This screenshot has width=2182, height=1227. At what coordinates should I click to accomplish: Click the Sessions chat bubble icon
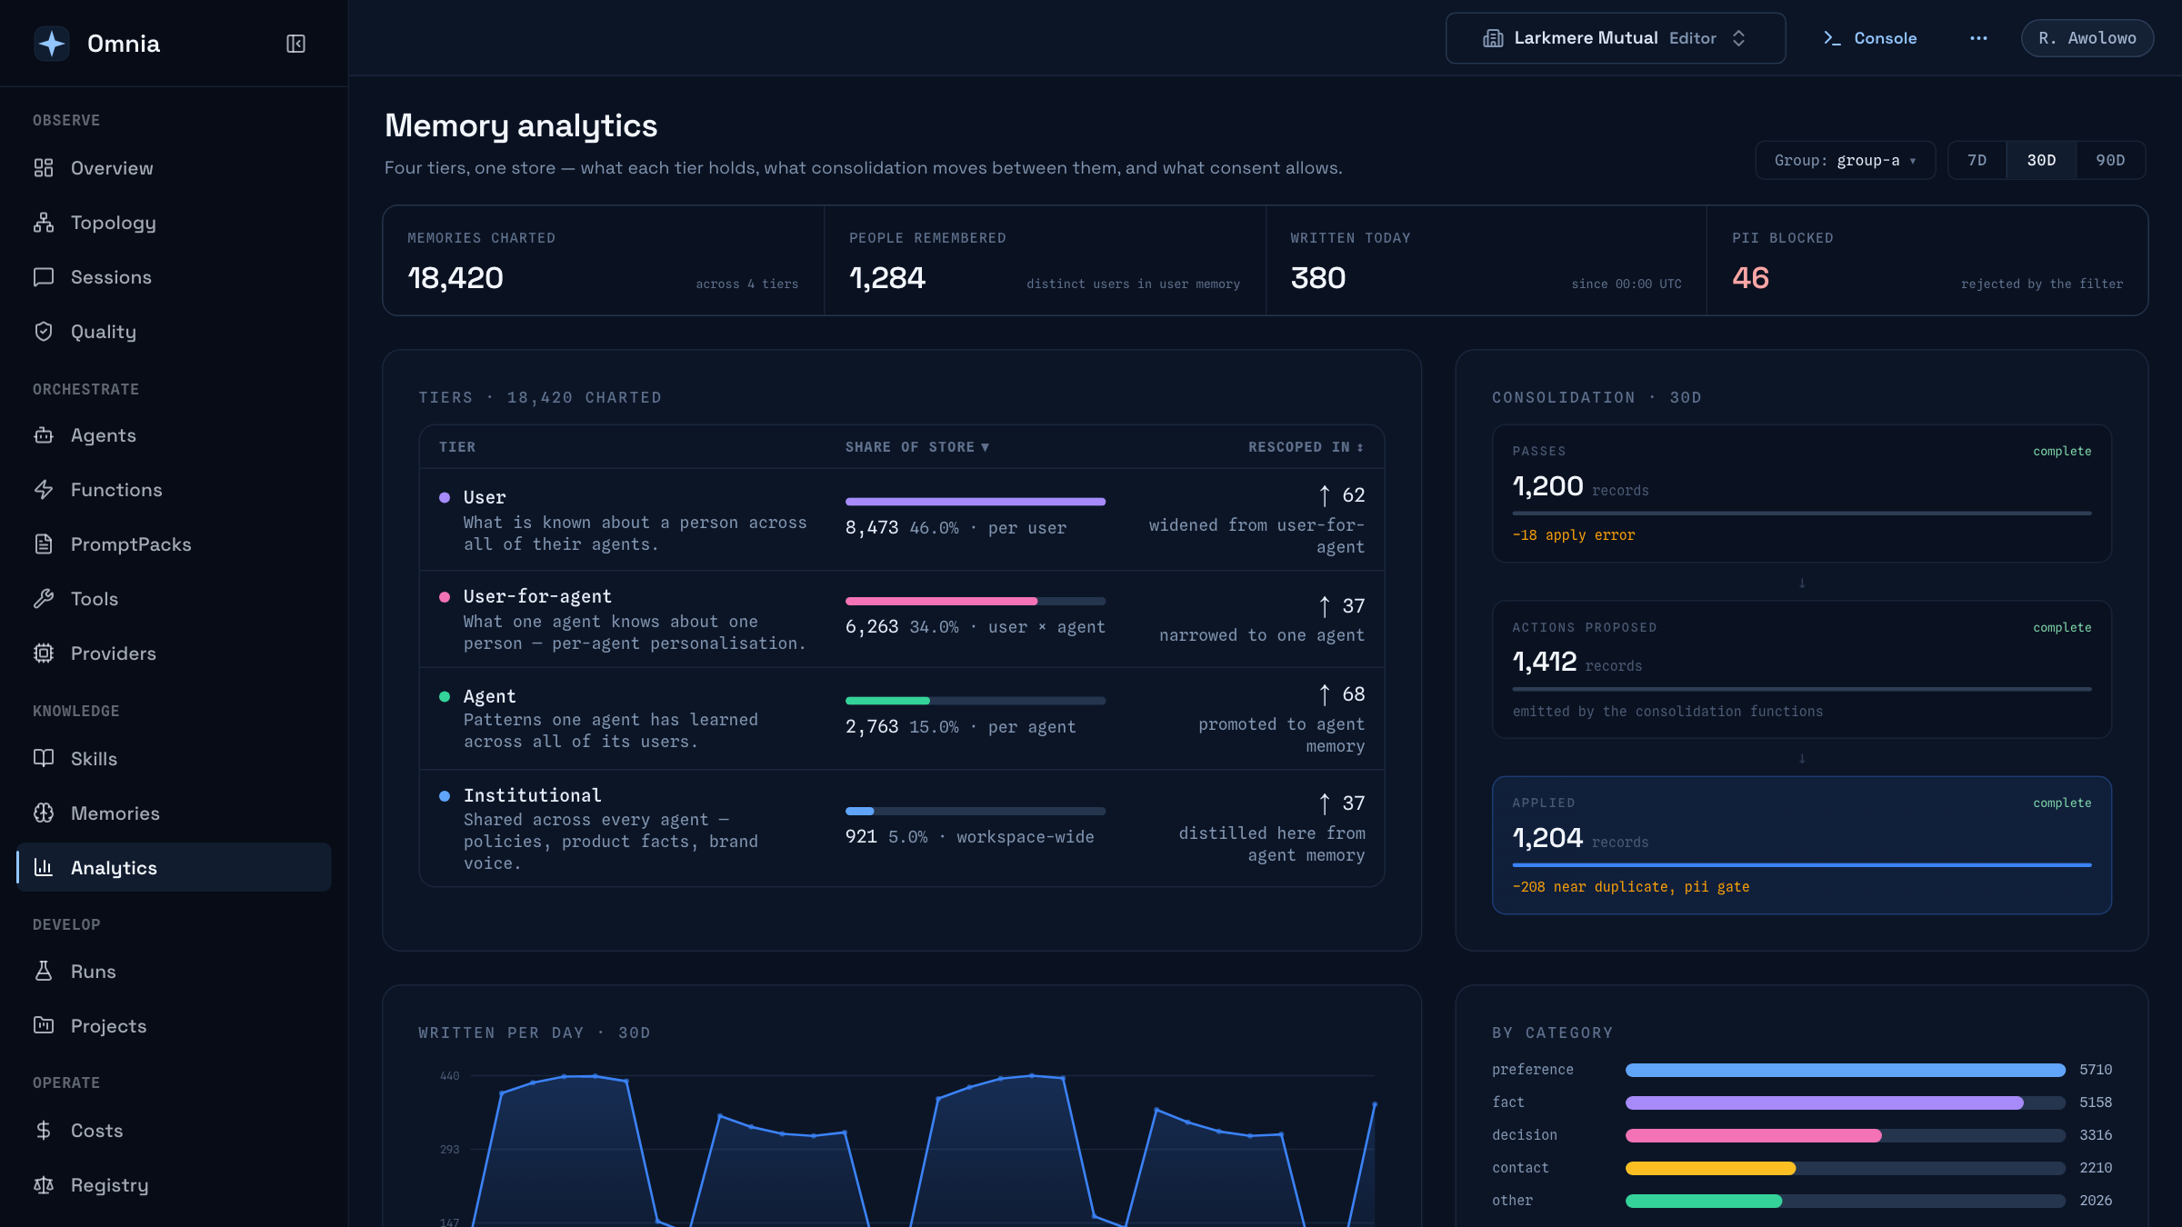coord(44,277)
